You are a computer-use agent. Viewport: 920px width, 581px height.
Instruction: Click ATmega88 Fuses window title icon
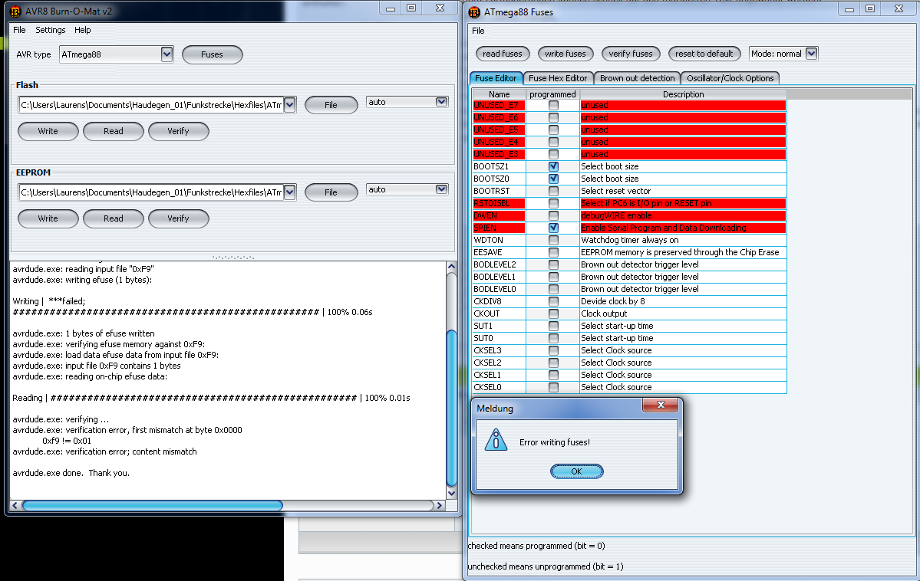click(474, 11)
